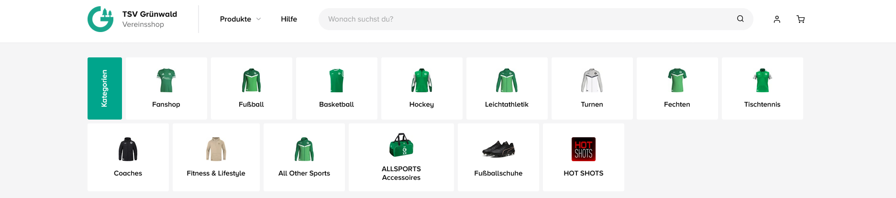Click the search magnifier icon

[x=740, y=19]
